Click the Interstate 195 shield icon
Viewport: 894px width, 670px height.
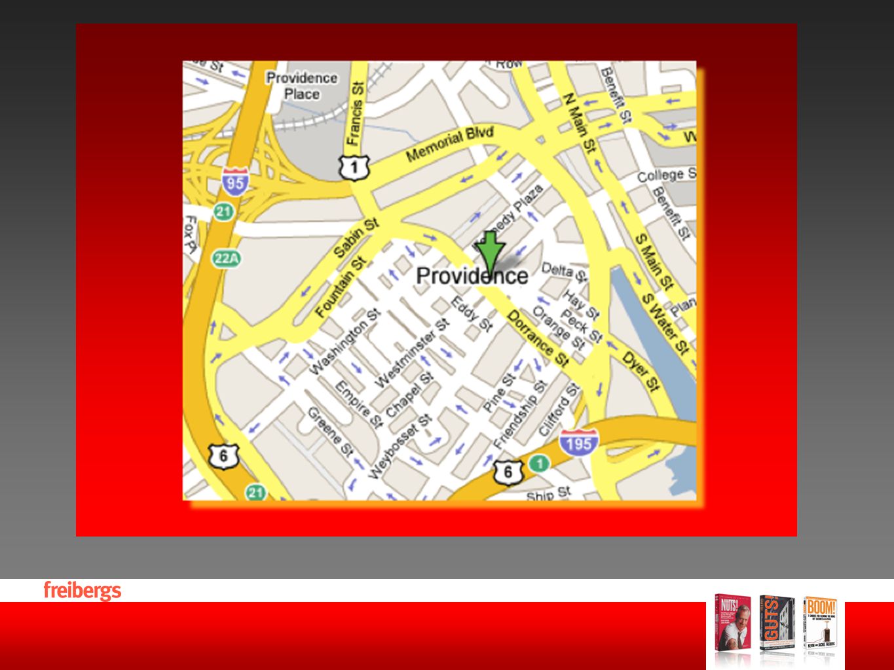579,443
